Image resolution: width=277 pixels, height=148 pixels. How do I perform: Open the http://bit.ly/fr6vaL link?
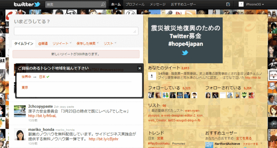[x=42, y=116]
